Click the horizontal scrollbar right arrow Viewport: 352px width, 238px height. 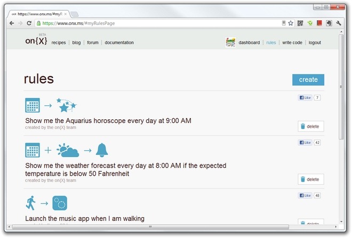tap(335, 227)
